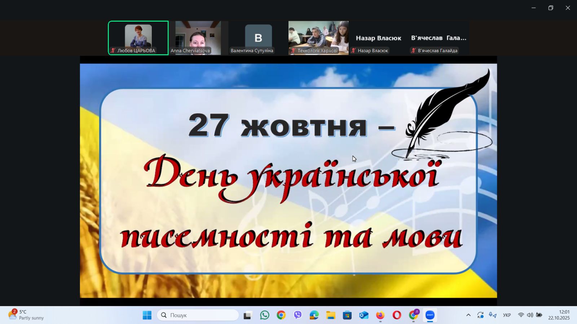Open Wi-Fi network settings in tray
The height and width of the screenshot is (324, 577).
pyautogui.click(x=521, y=315)
